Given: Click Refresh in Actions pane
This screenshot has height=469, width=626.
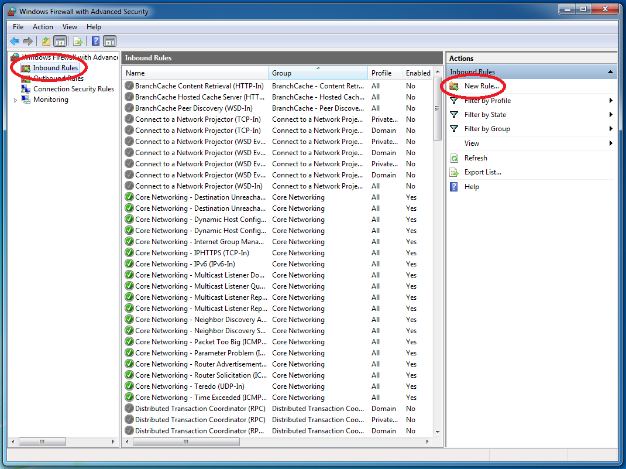Looking at the screenshot, I should (476, 158).
